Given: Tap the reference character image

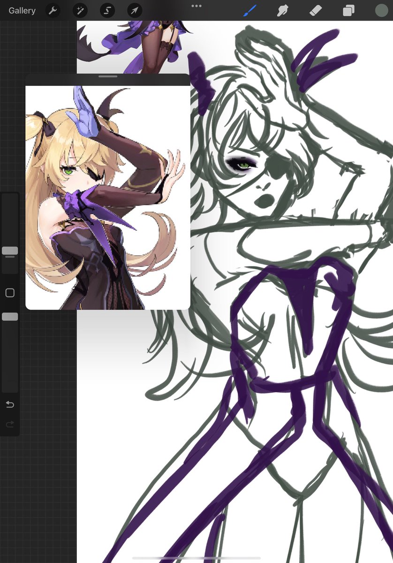Looking at the screenshot, I should (x=107, y=197).
